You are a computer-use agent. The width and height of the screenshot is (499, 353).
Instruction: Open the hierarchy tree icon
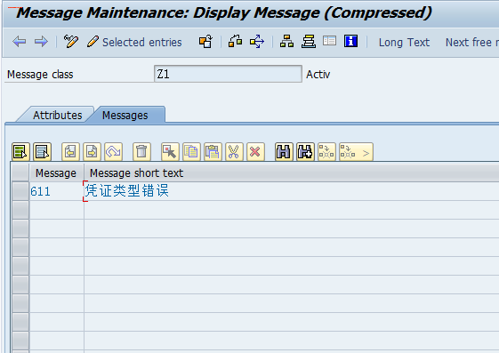pos(286,41)
